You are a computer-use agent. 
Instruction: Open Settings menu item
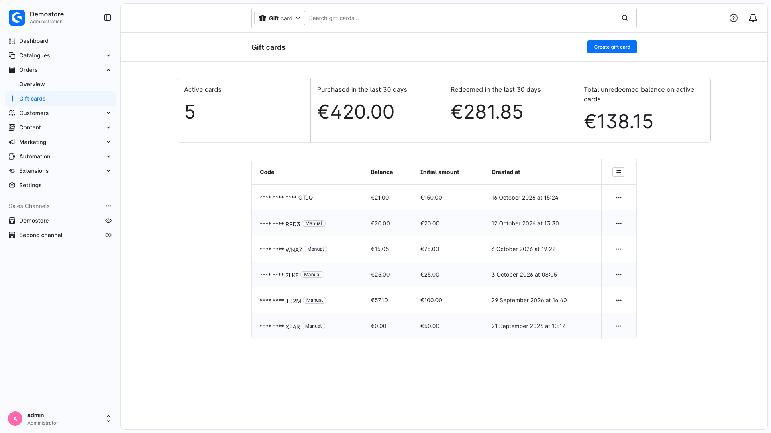click(31, 185)
